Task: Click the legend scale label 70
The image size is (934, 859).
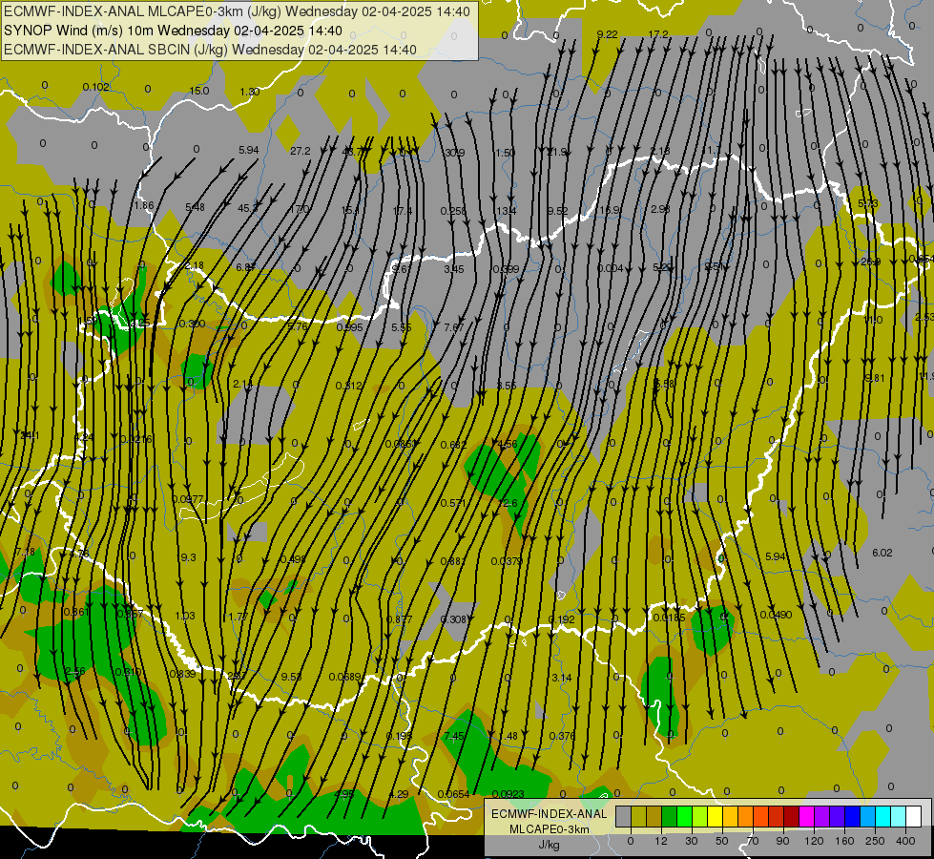Action: [753, 841]
